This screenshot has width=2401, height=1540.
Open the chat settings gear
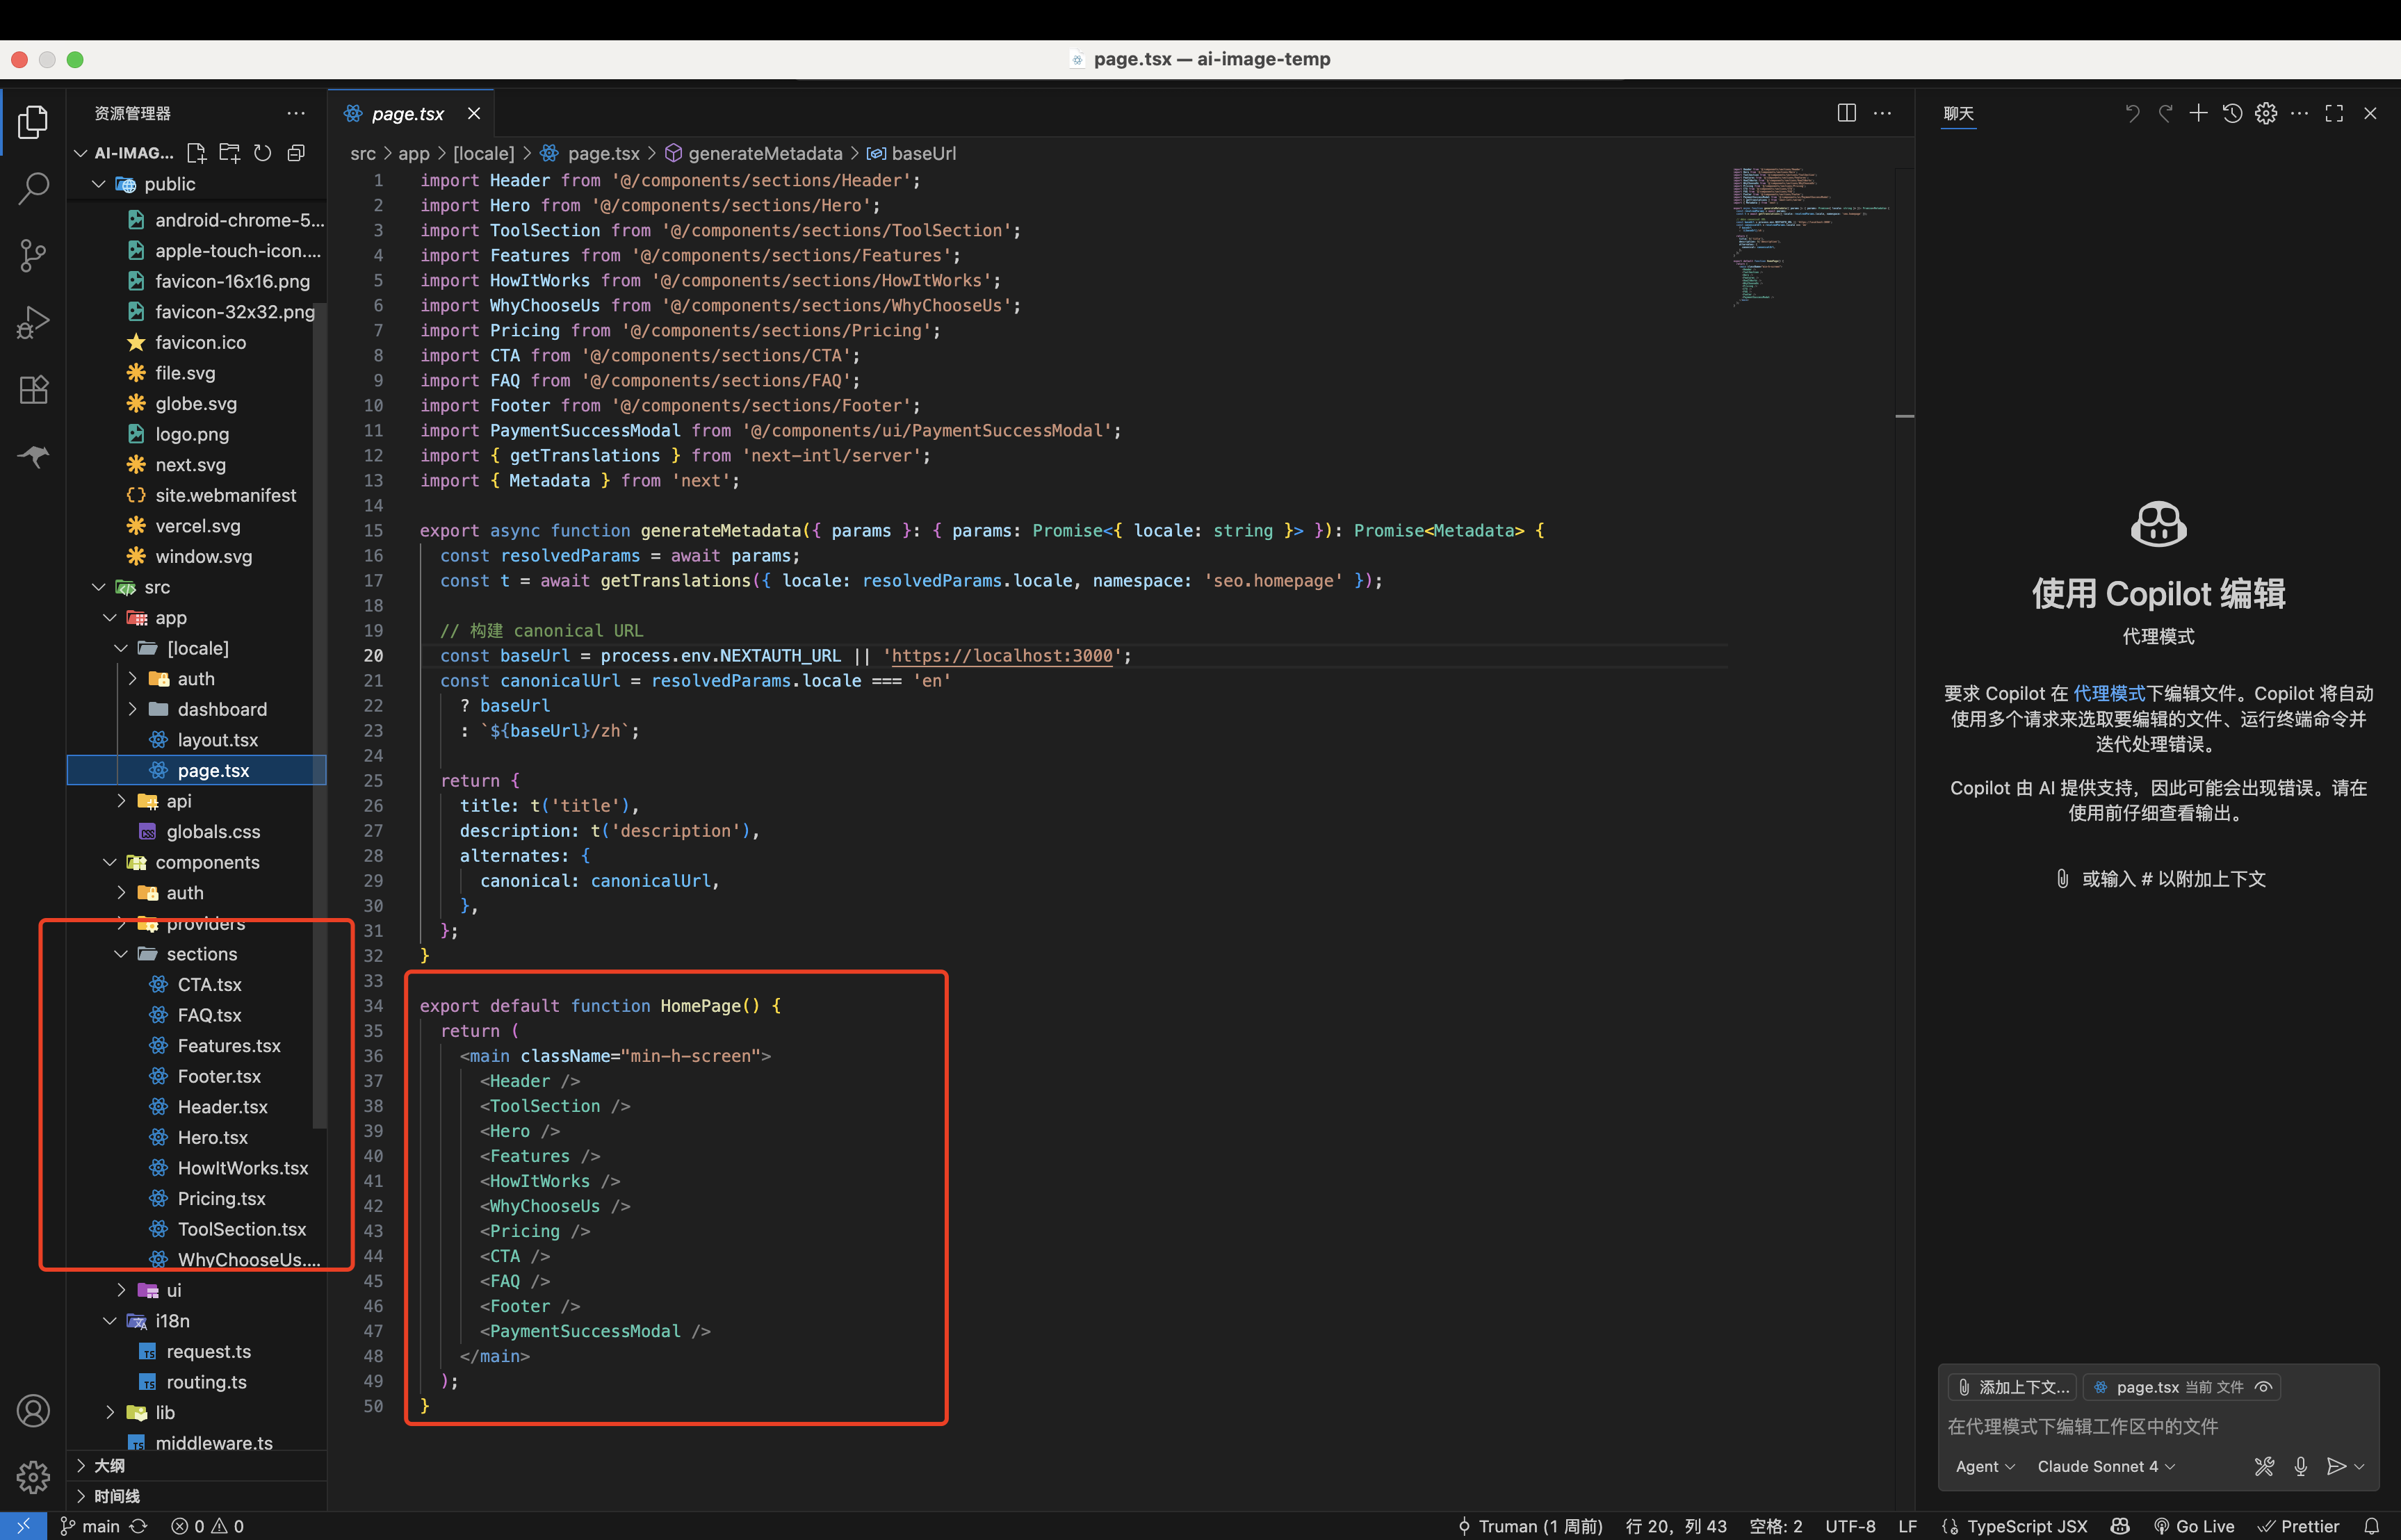tap(2266, 113)
